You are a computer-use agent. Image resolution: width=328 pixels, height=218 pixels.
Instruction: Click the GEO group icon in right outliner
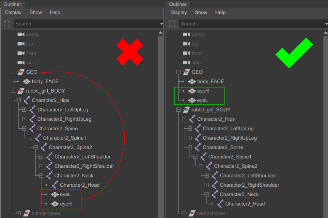(x=186, y=72)
